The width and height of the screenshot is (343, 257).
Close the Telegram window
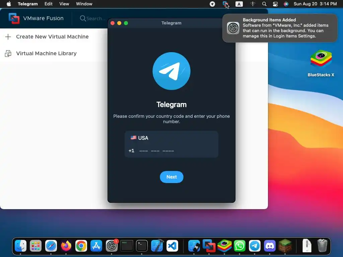(x=113, y=23)
